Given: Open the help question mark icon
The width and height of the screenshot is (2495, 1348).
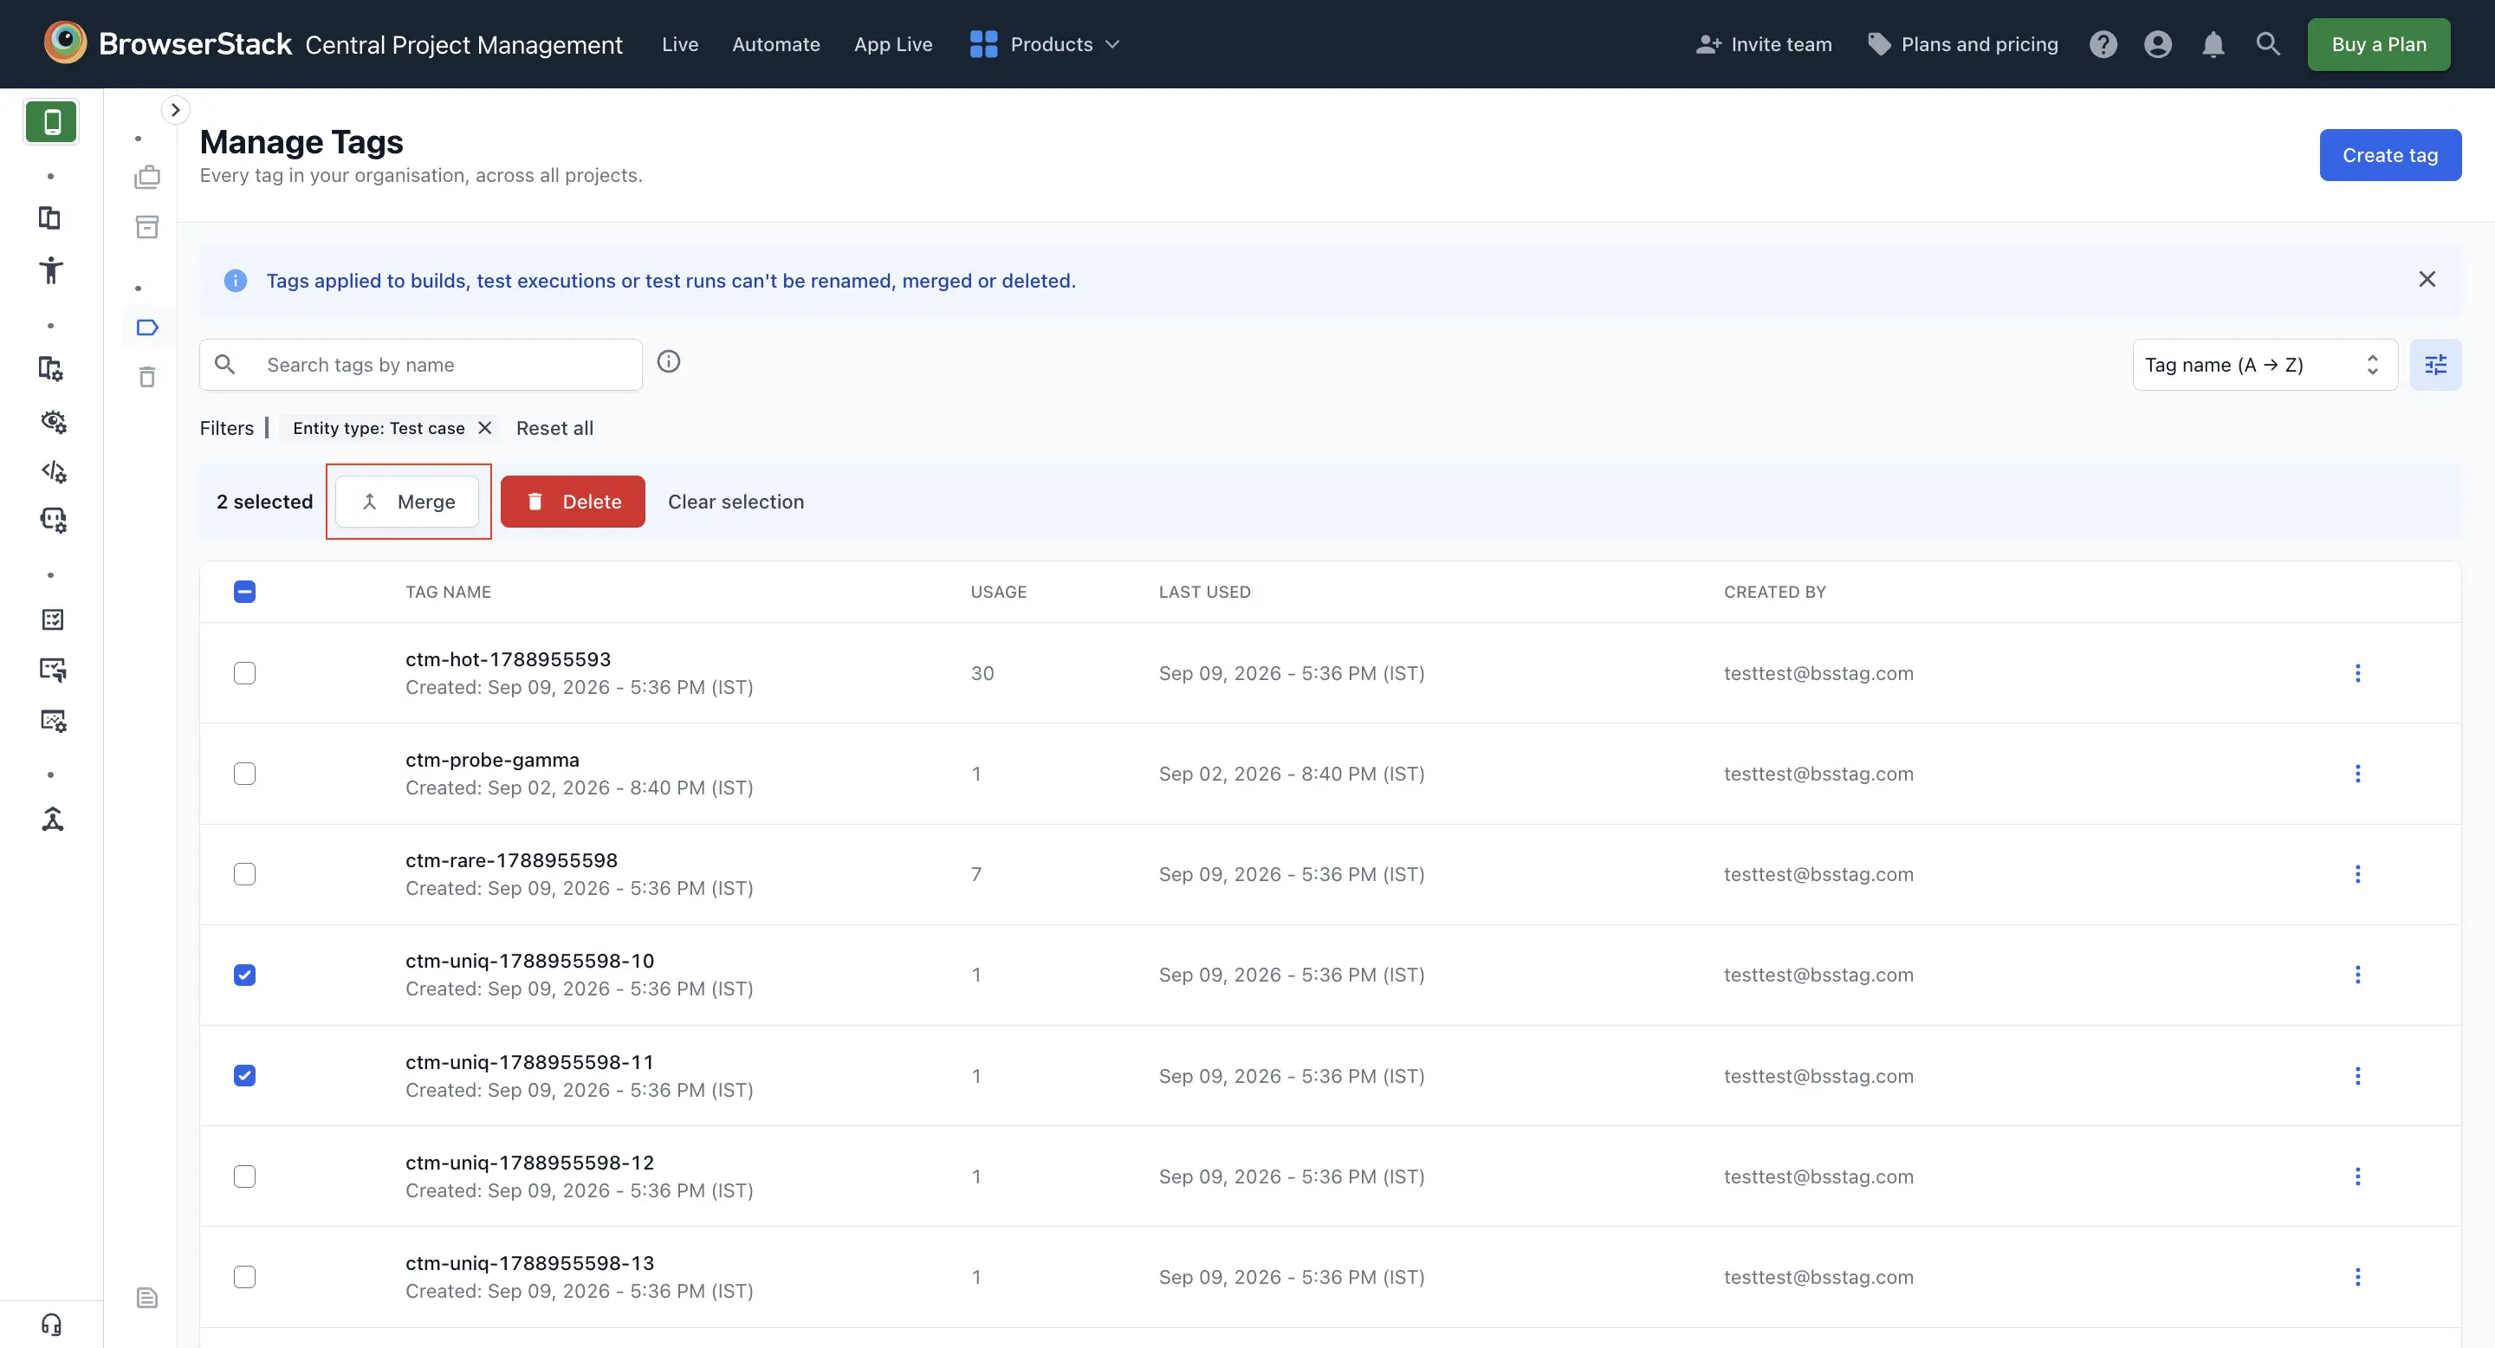Looking at the screenshot, I should pyautogui.click(x=2103, y=44).
